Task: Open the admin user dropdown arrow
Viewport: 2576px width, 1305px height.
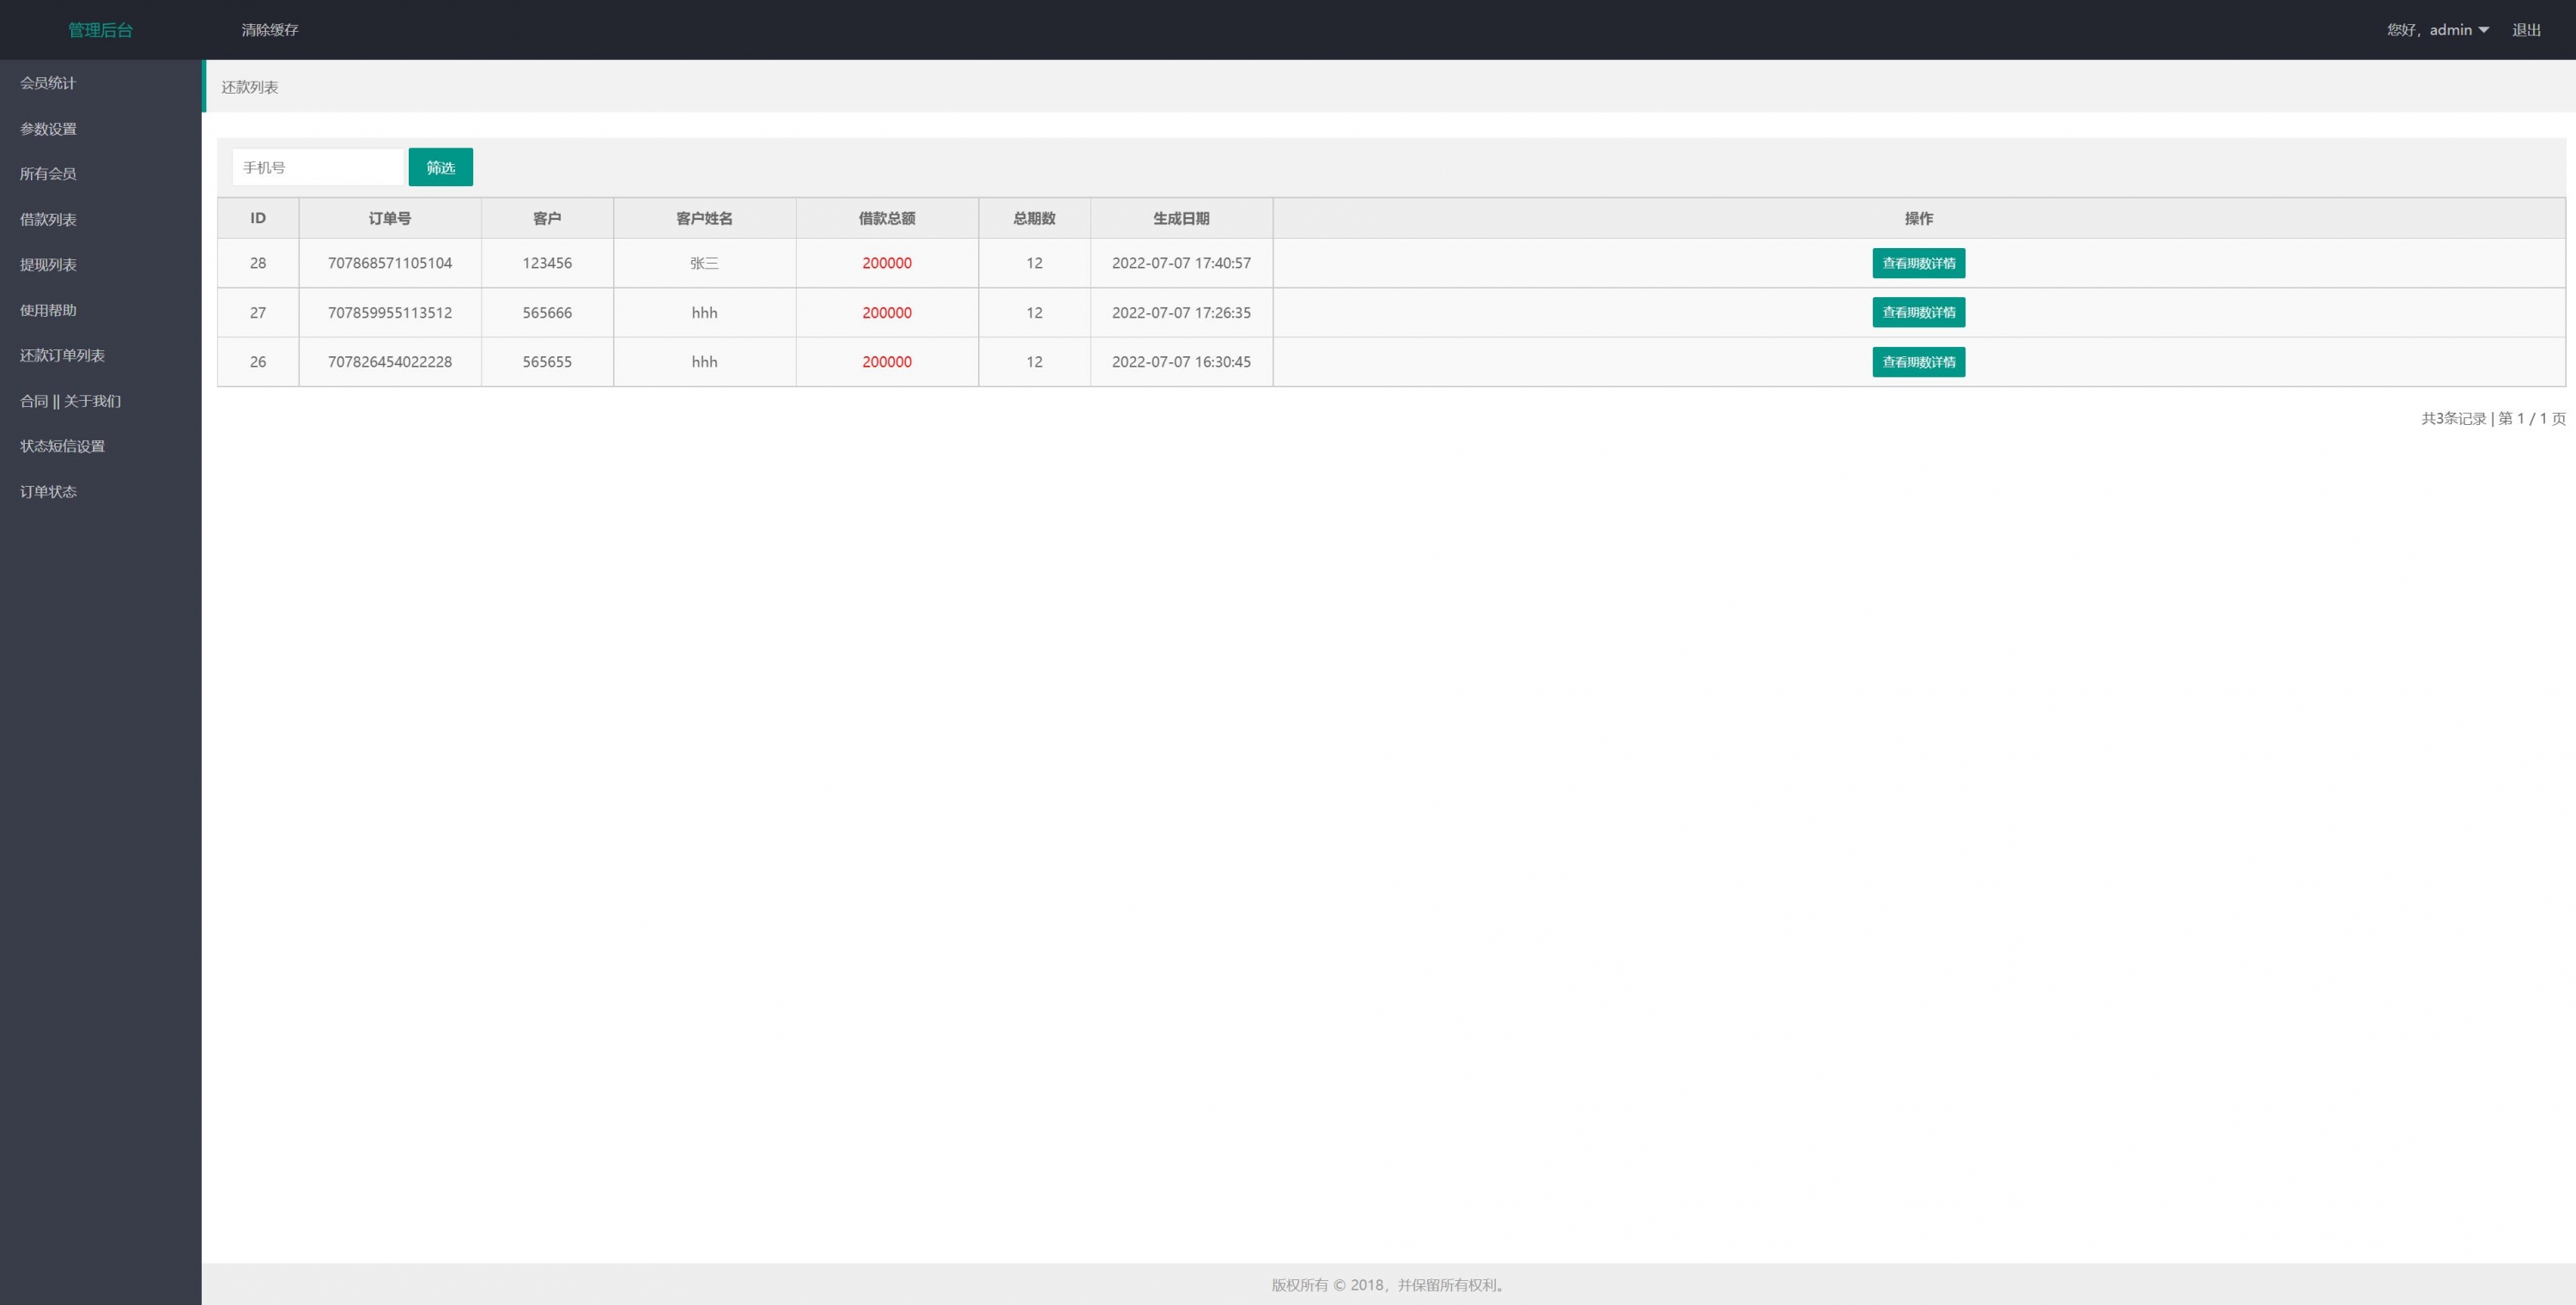Action: pos(2484,30)
